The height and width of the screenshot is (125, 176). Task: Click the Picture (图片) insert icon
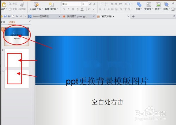point(158,5)
